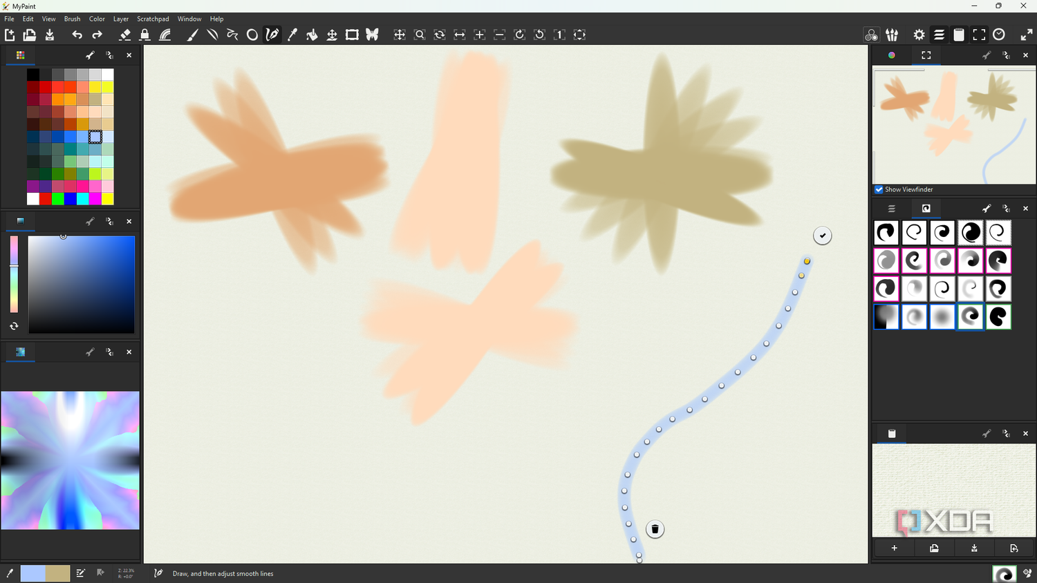The width and height of the screenshot is (1037, 583).
Task: Select the flood fill bucket tool
Action: (312, 35)
